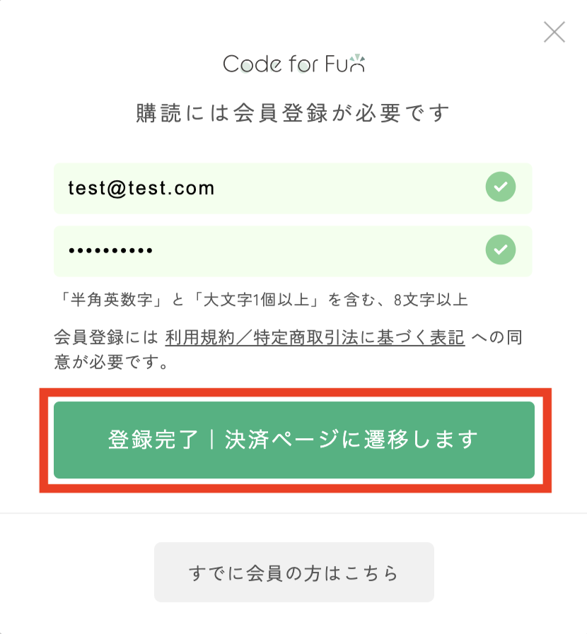Click the green checkmark in password field
This screenshot has width=587, height=634.
[501, 250]
